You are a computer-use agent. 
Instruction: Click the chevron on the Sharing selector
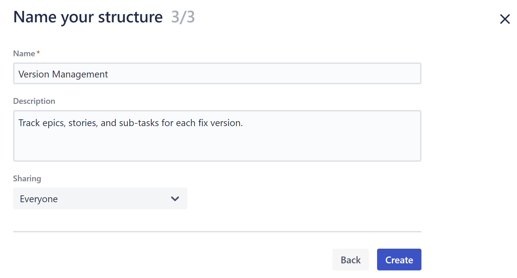click(x=175, y=199)
